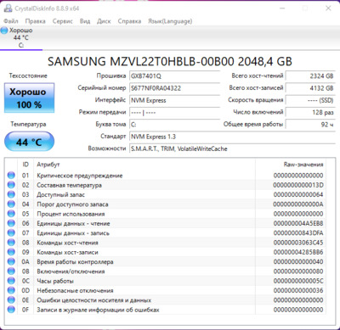Click the status orb for Команды хост-записи
Screen dimensions: 340x330
[11, 252]
